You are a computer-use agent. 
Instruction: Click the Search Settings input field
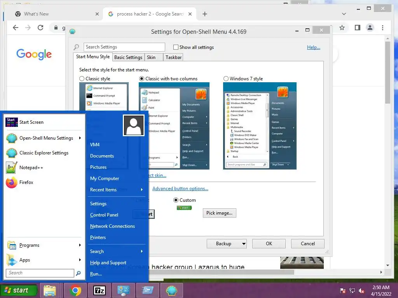[x=124, y=47]
